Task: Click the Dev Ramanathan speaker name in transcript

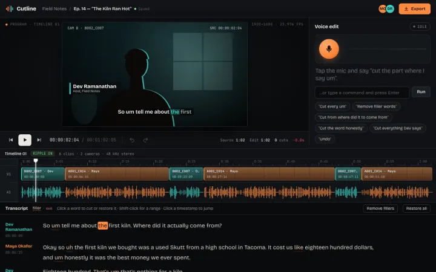Action: [x=19, y=227]
